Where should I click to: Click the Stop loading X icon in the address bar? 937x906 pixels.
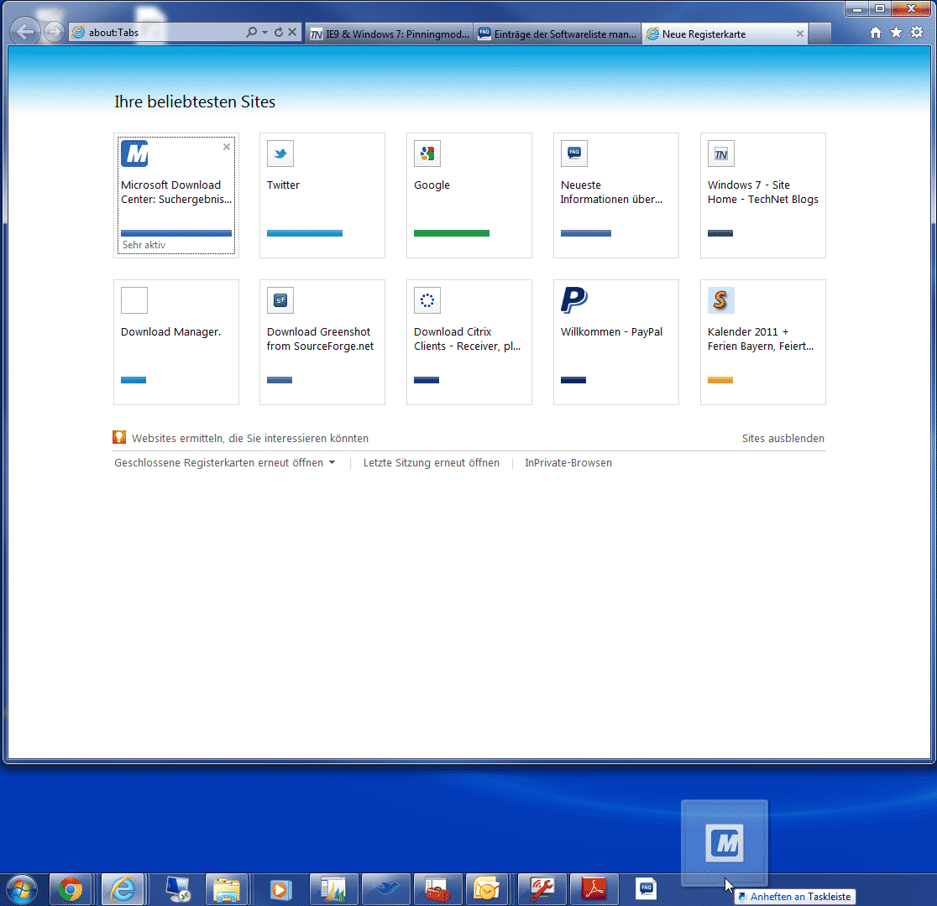292,32
